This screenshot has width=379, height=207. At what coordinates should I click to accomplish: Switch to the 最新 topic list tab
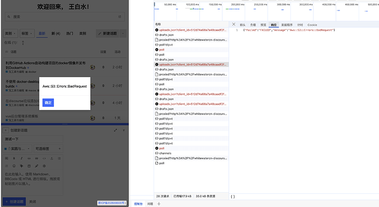point(42,33)
